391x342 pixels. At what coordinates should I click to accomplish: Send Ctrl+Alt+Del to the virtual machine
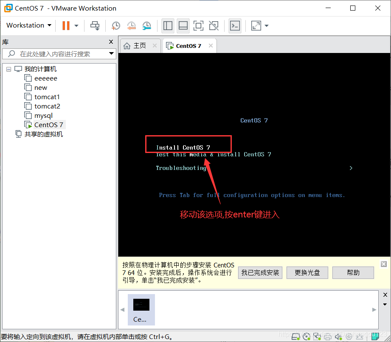(95, 25)
